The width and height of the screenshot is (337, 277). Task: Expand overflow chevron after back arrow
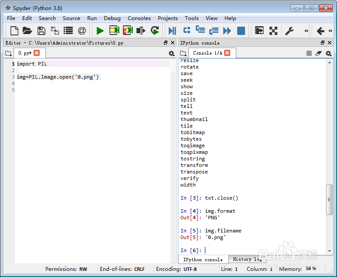click(330, 31)
